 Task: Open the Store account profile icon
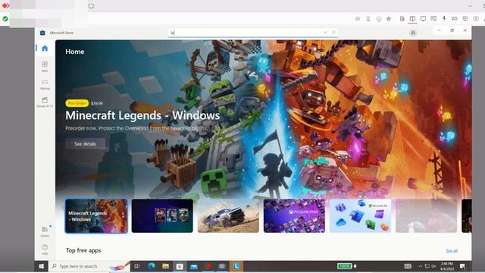[413, 33]
